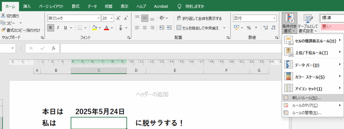This screenshot has height=129, width=344.
Task: Open underline style dropdown arrow
Action: pos(71,28)
